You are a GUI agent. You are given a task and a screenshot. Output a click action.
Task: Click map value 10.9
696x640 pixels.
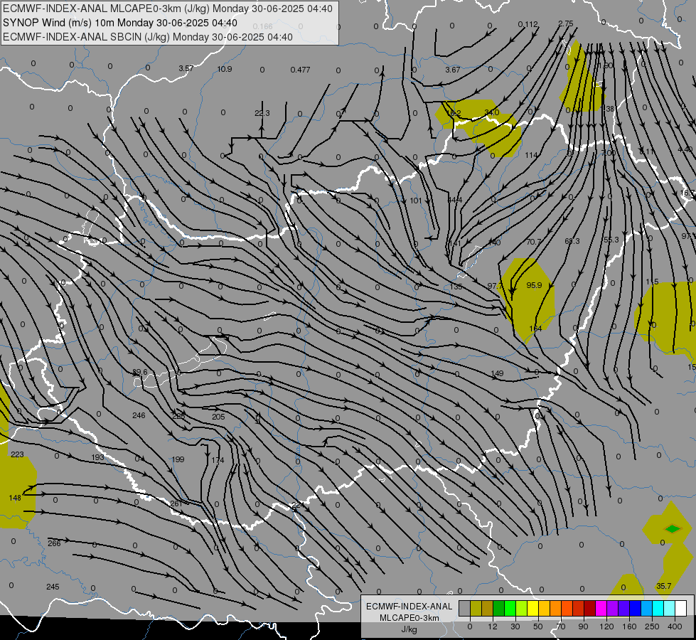pos(225,69)
